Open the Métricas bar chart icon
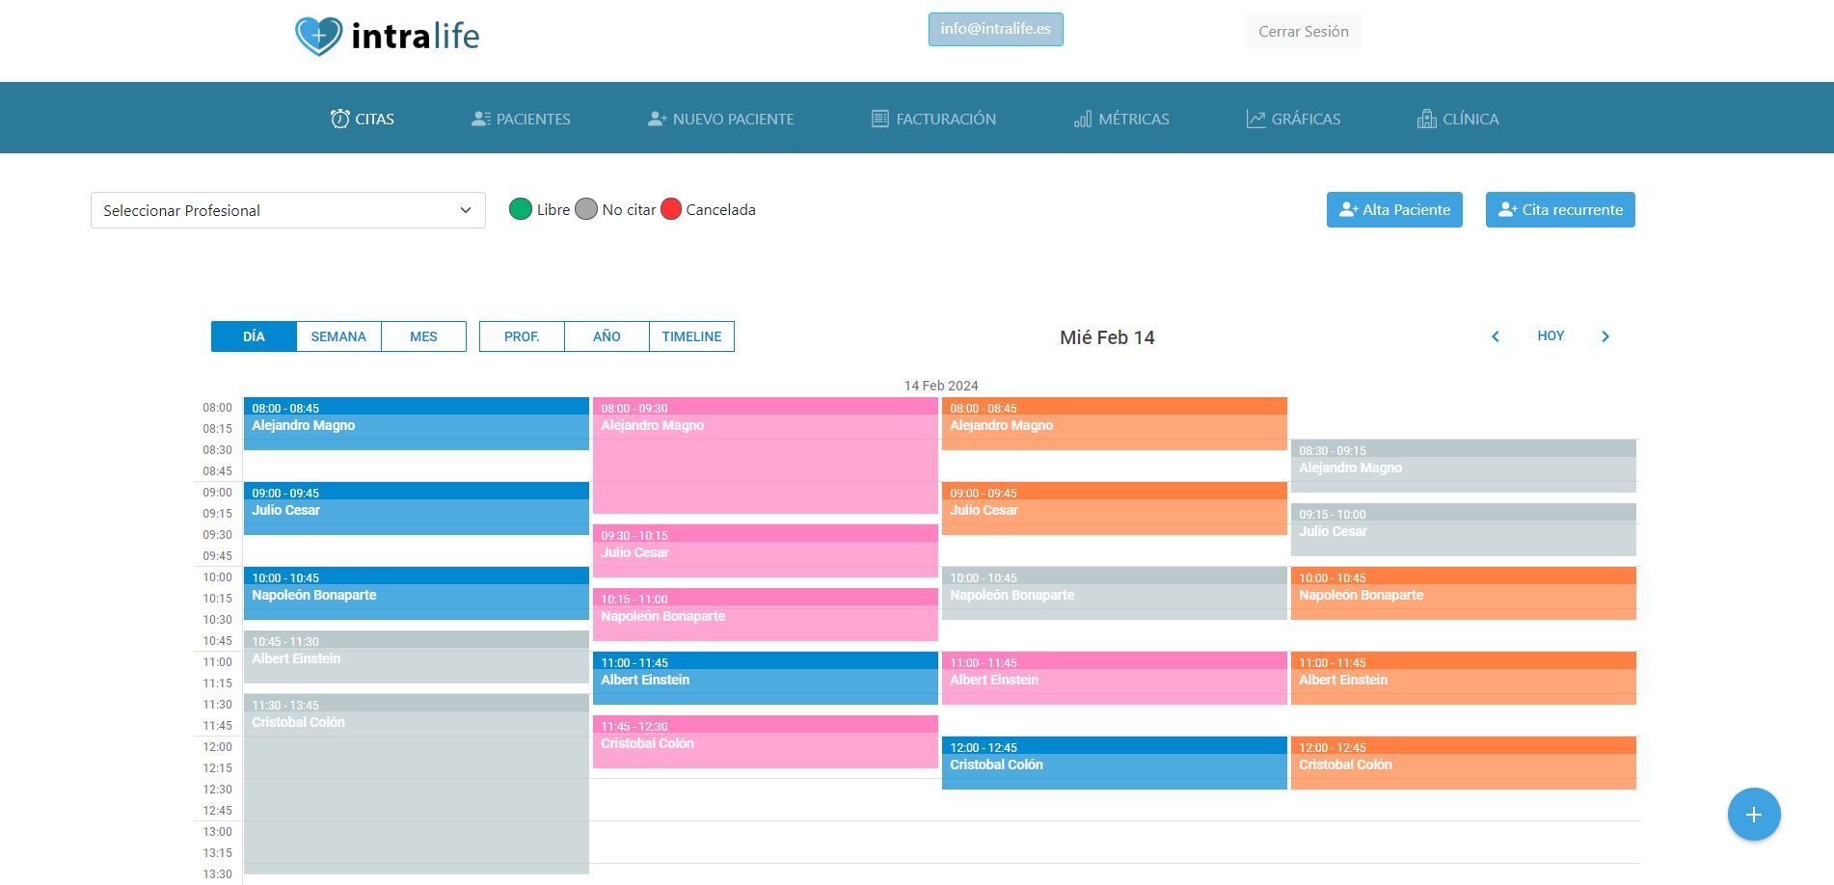Image resolution: width=1834 pixels, height=885 pixels. click(x=1083, y=119)
